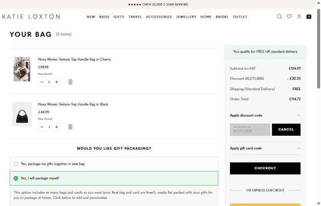Select package my gifts together option
This screenshot has width=321, height=206.
pos(114,164)
